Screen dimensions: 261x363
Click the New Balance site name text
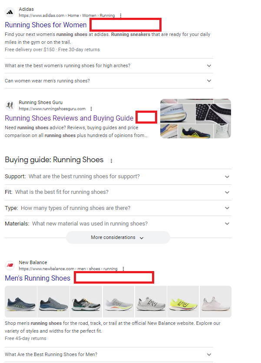33,262
